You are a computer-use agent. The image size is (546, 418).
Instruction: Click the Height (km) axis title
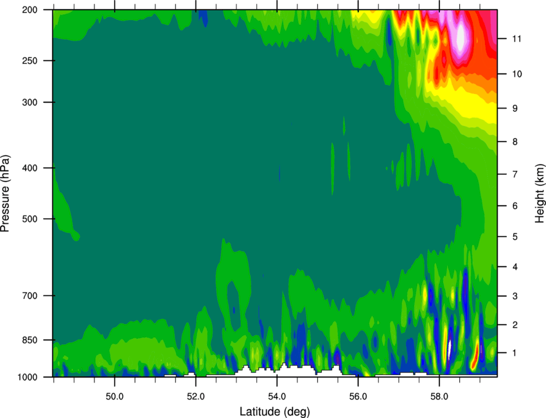coord(540,193)
